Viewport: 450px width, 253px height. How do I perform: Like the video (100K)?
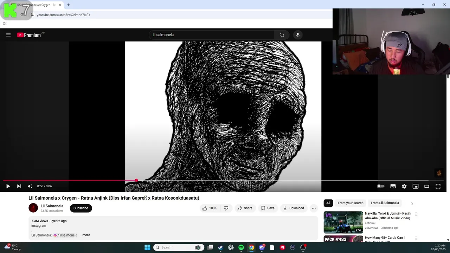click(209, 208)
